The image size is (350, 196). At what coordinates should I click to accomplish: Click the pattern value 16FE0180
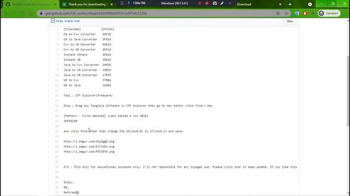point(71,121)
